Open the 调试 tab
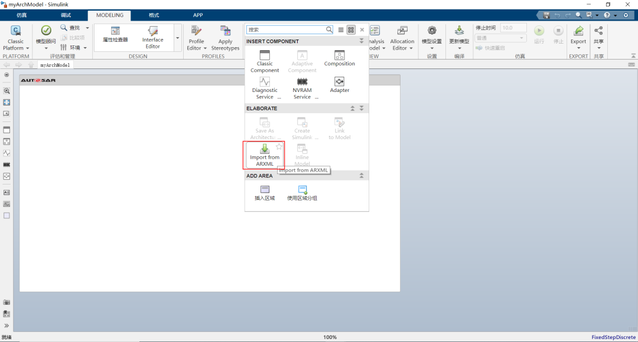This screenshot has height=342, width=638. 66,15
